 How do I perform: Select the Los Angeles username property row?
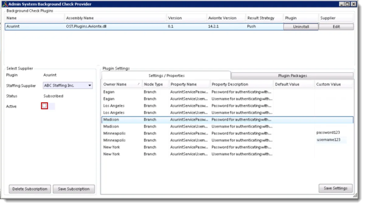(227, 113)
